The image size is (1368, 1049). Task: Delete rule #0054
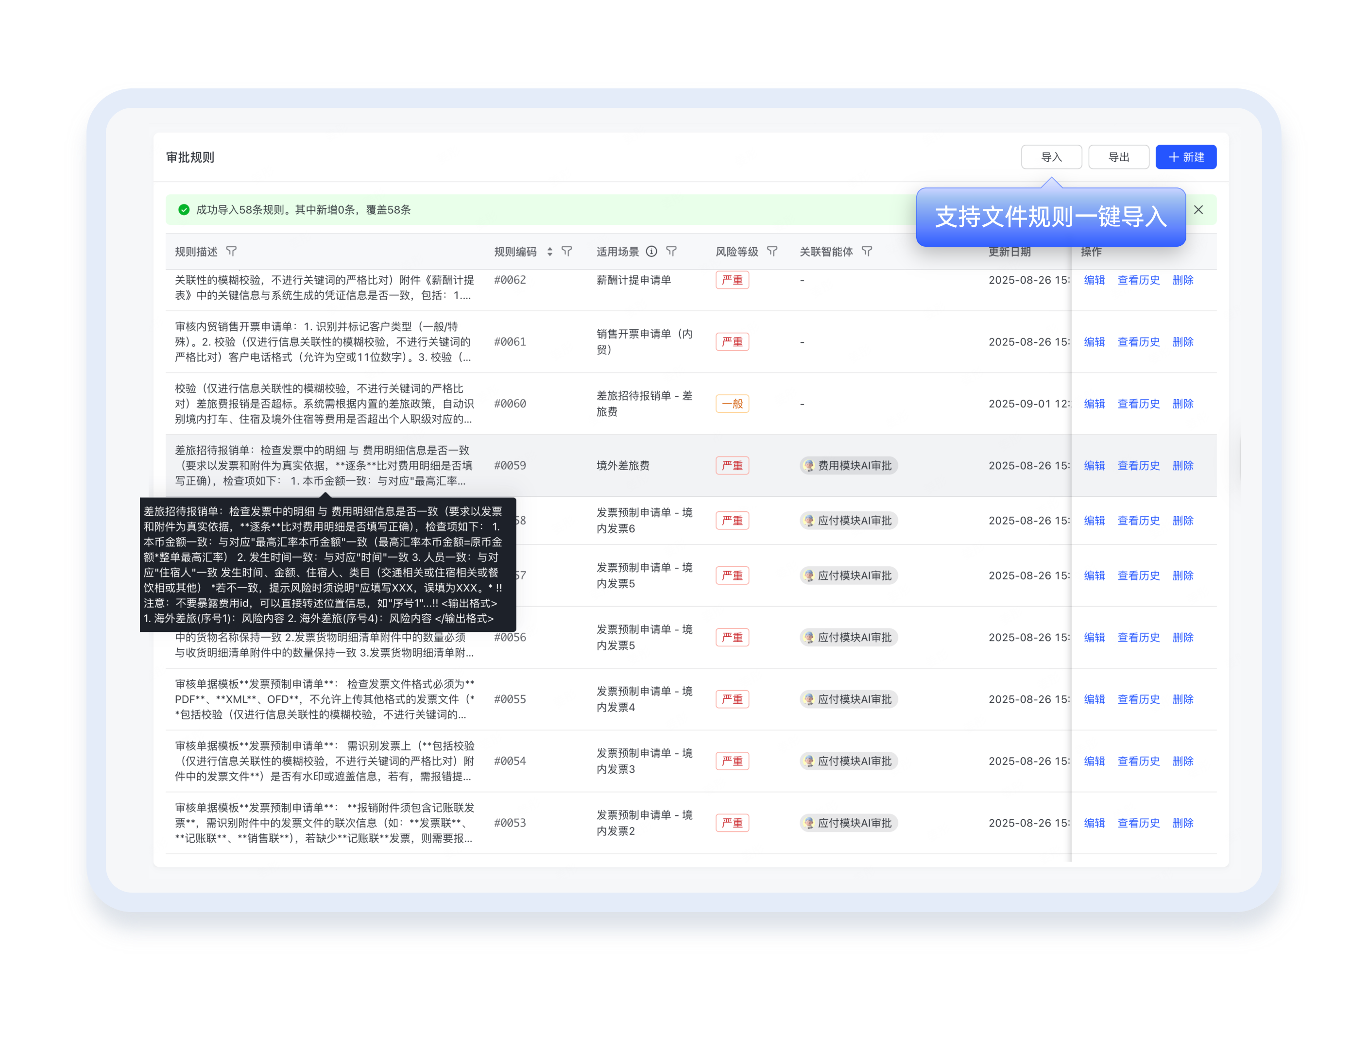coord(1182,761)
